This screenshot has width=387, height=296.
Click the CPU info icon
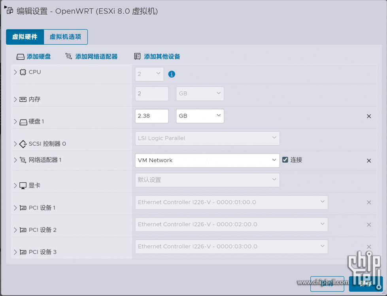point(172,74)
